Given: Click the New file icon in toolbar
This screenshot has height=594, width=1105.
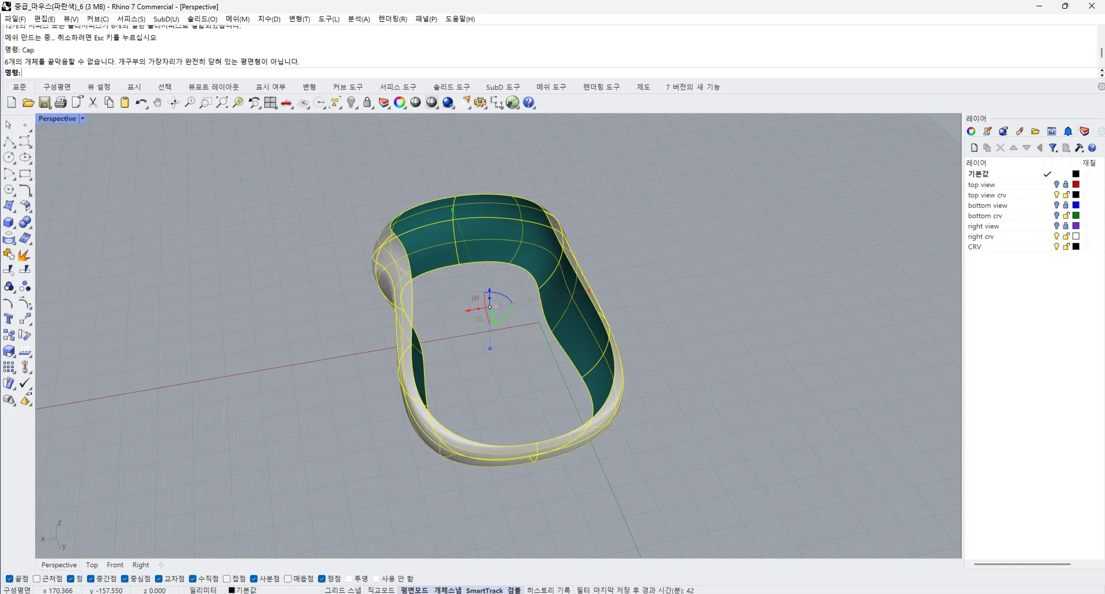Looking at the screenshot, I should [x=12, y=102].
